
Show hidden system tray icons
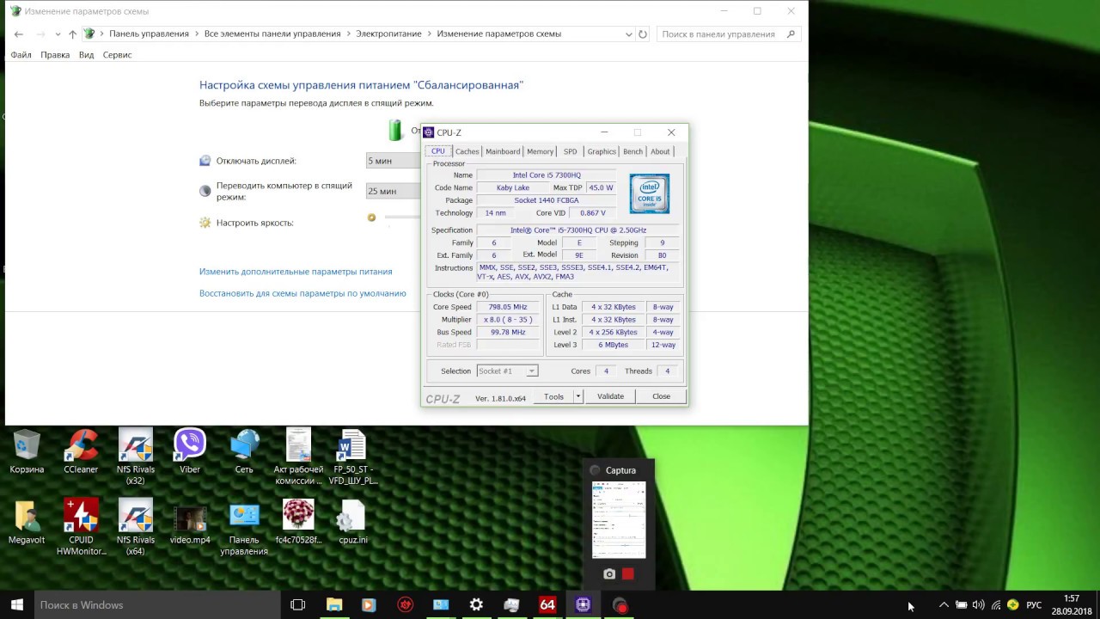tap(944, 605)
